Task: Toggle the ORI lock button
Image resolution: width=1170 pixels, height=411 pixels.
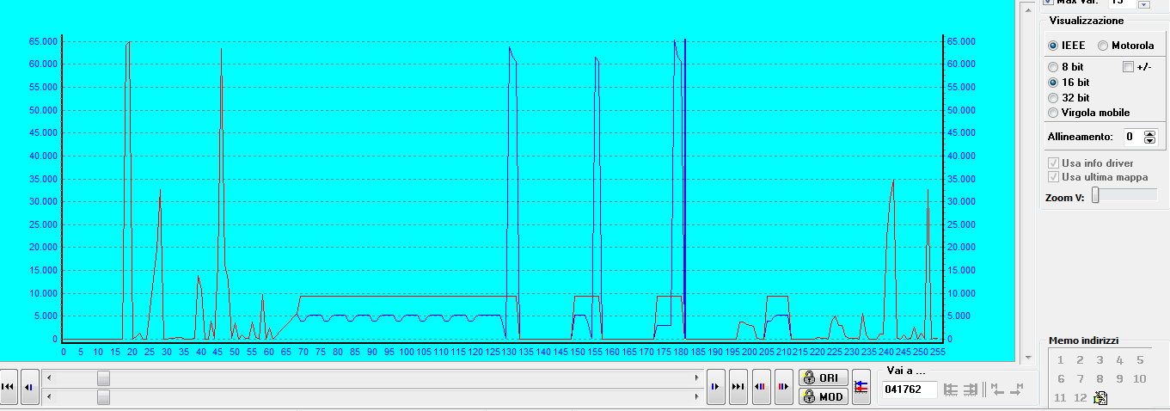Action: (824, 377)
